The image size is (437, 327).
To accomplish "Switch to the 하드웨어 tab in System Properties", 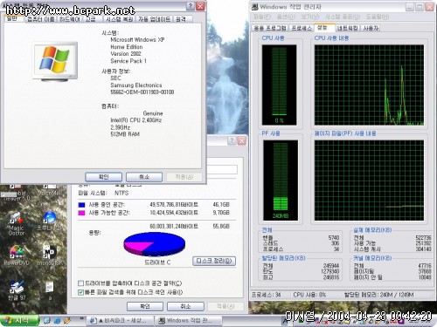I will pyautogui.click(x=69, y=19).
